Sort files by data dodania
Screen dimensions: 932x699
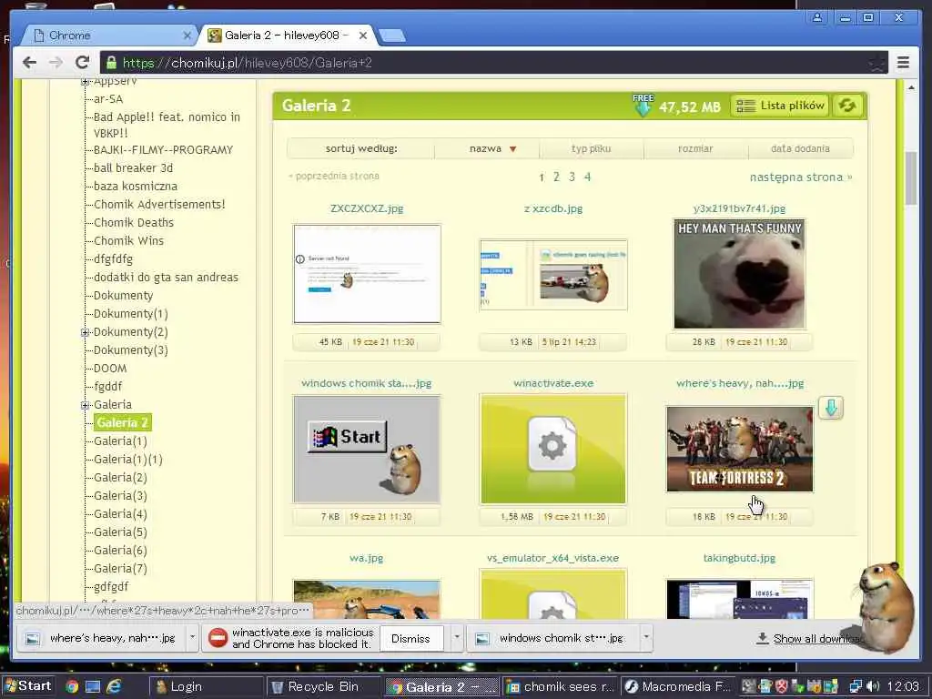click(x=800, y=148)
